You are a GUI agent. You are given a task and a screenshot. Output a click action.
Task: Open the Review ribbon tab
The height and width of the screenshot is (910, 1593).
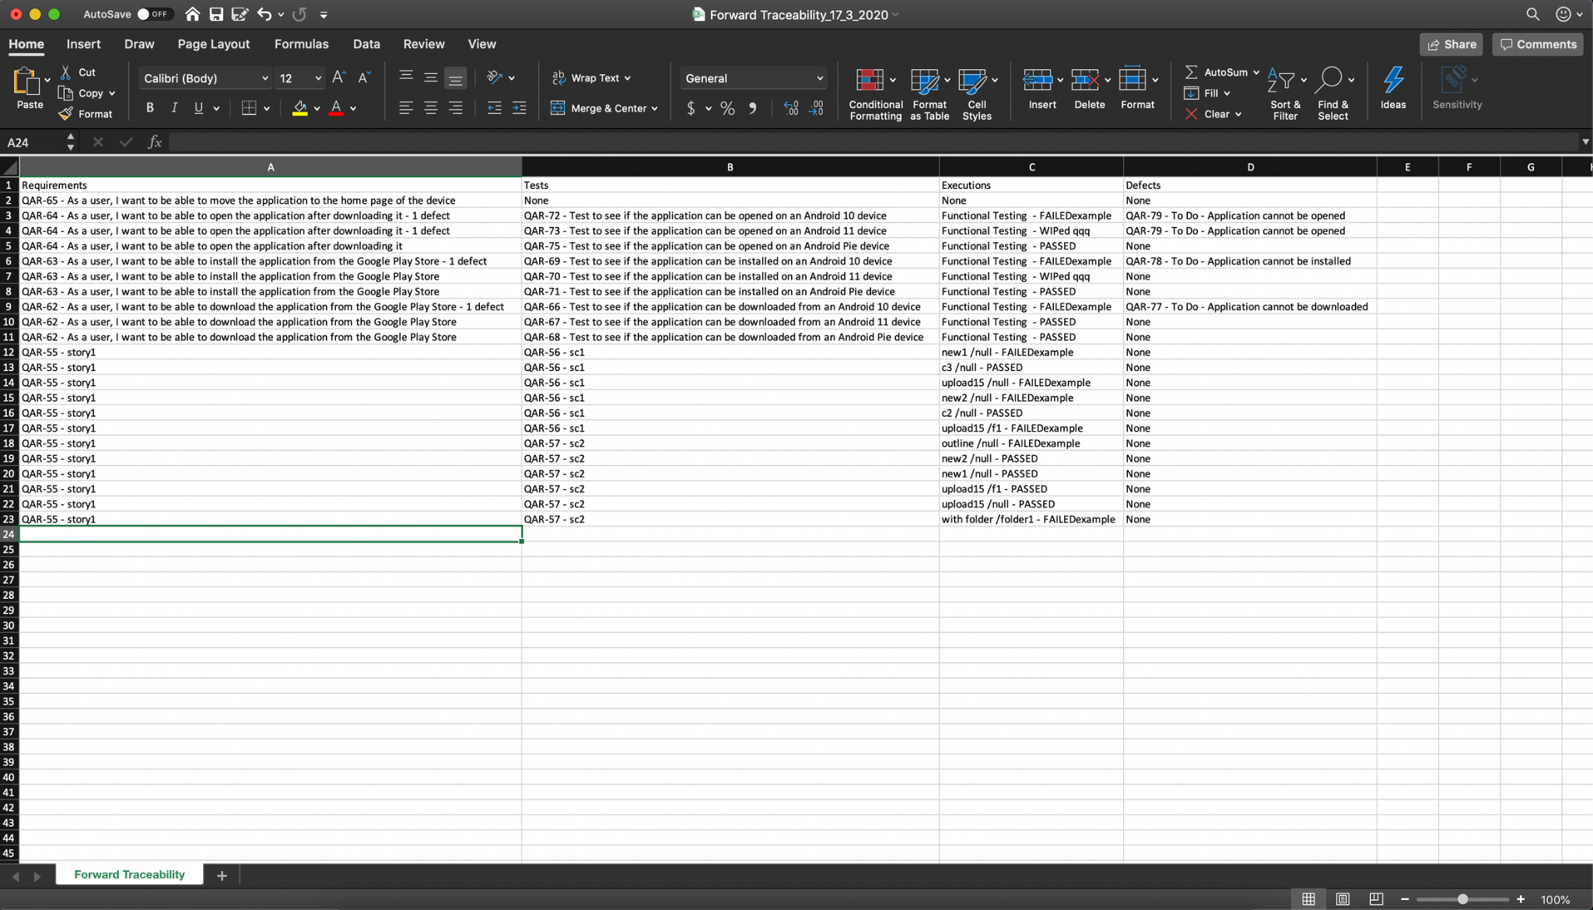tap(424, 44)
